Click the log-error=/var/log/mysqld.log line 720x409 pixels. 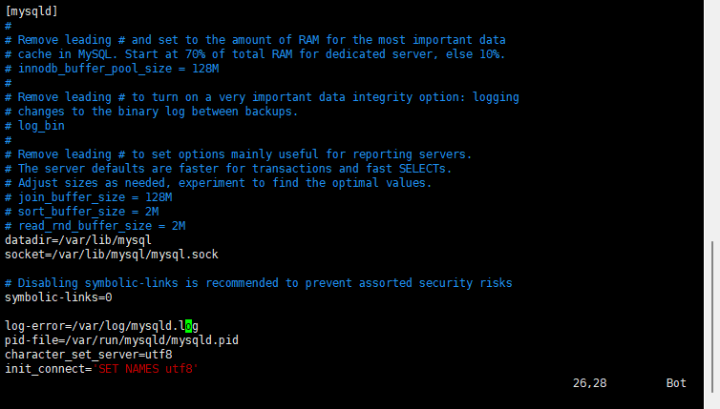click(101, 326)
